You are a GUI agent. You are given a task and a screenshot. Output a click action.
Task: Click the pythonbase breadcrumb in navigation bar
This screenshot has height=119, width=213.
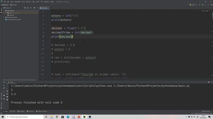[x=5, y=5]
